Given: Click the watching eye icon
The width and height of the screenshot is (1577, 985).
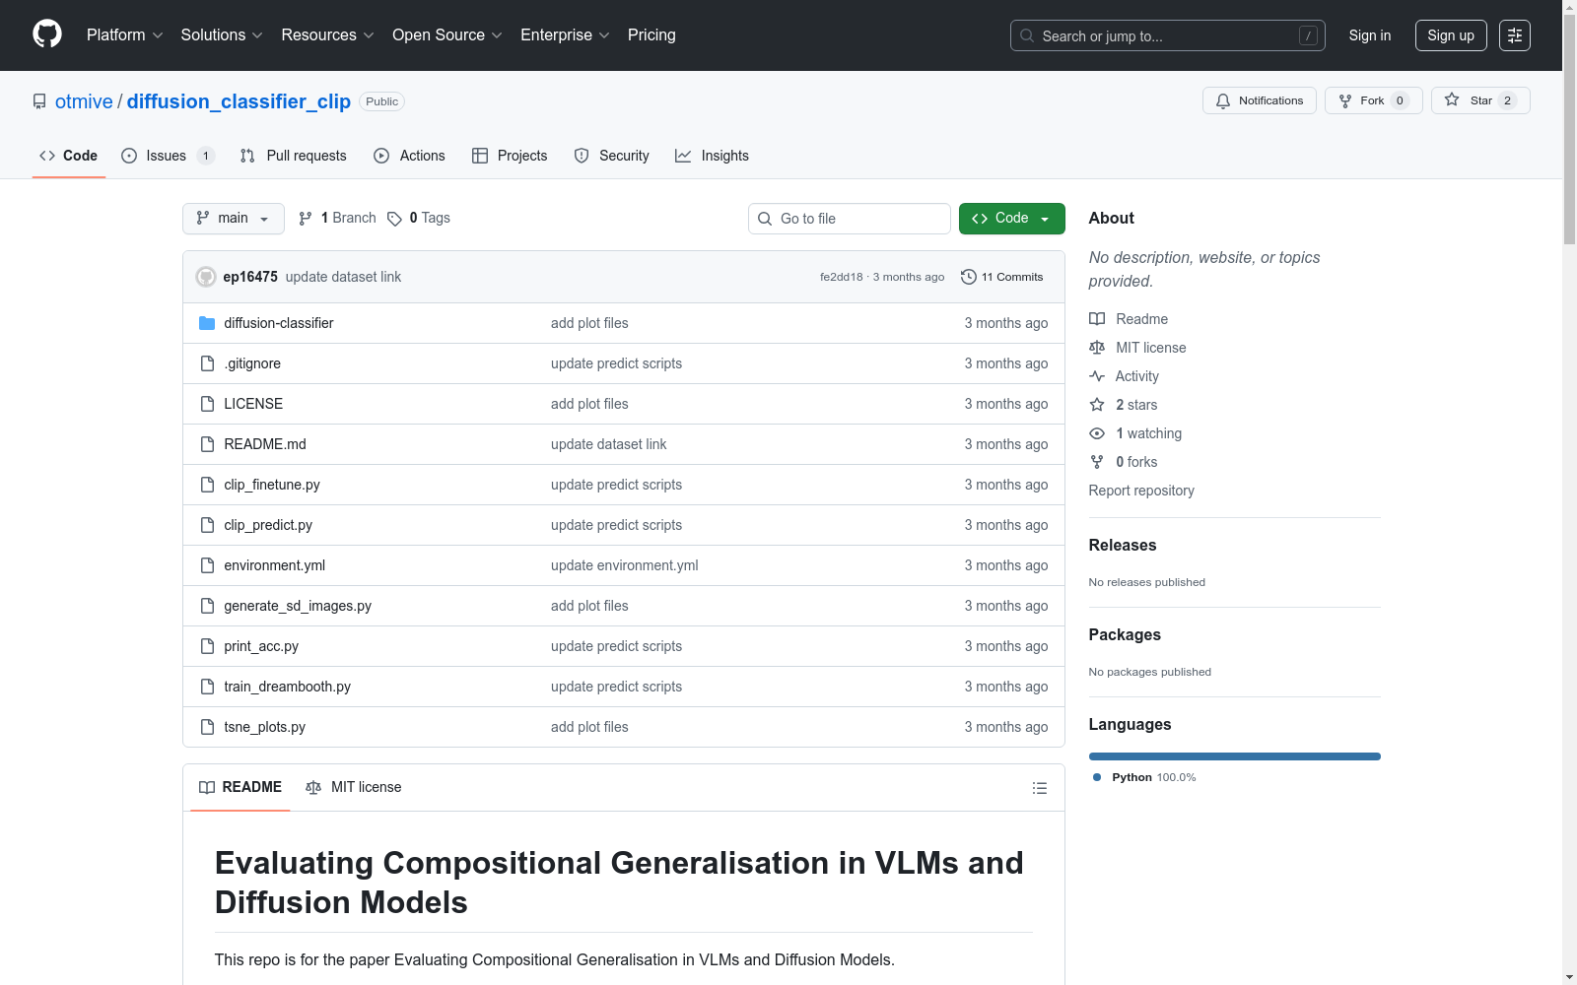Looking at the screenshot, I should 1097,433.
